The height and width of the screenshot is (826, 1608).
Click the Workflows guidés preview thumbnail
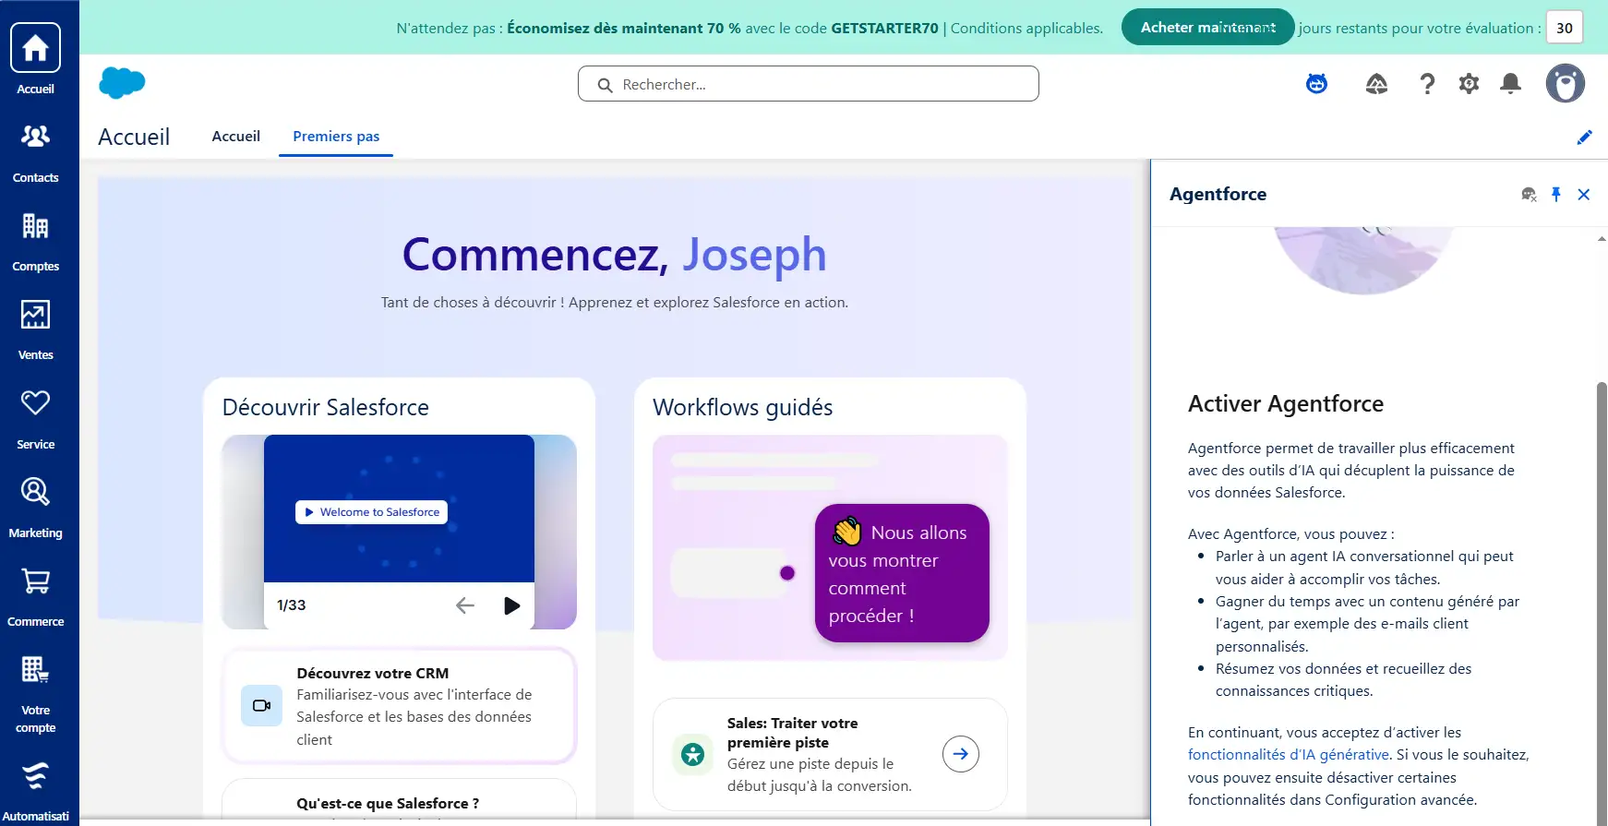(x=830, y=548)
